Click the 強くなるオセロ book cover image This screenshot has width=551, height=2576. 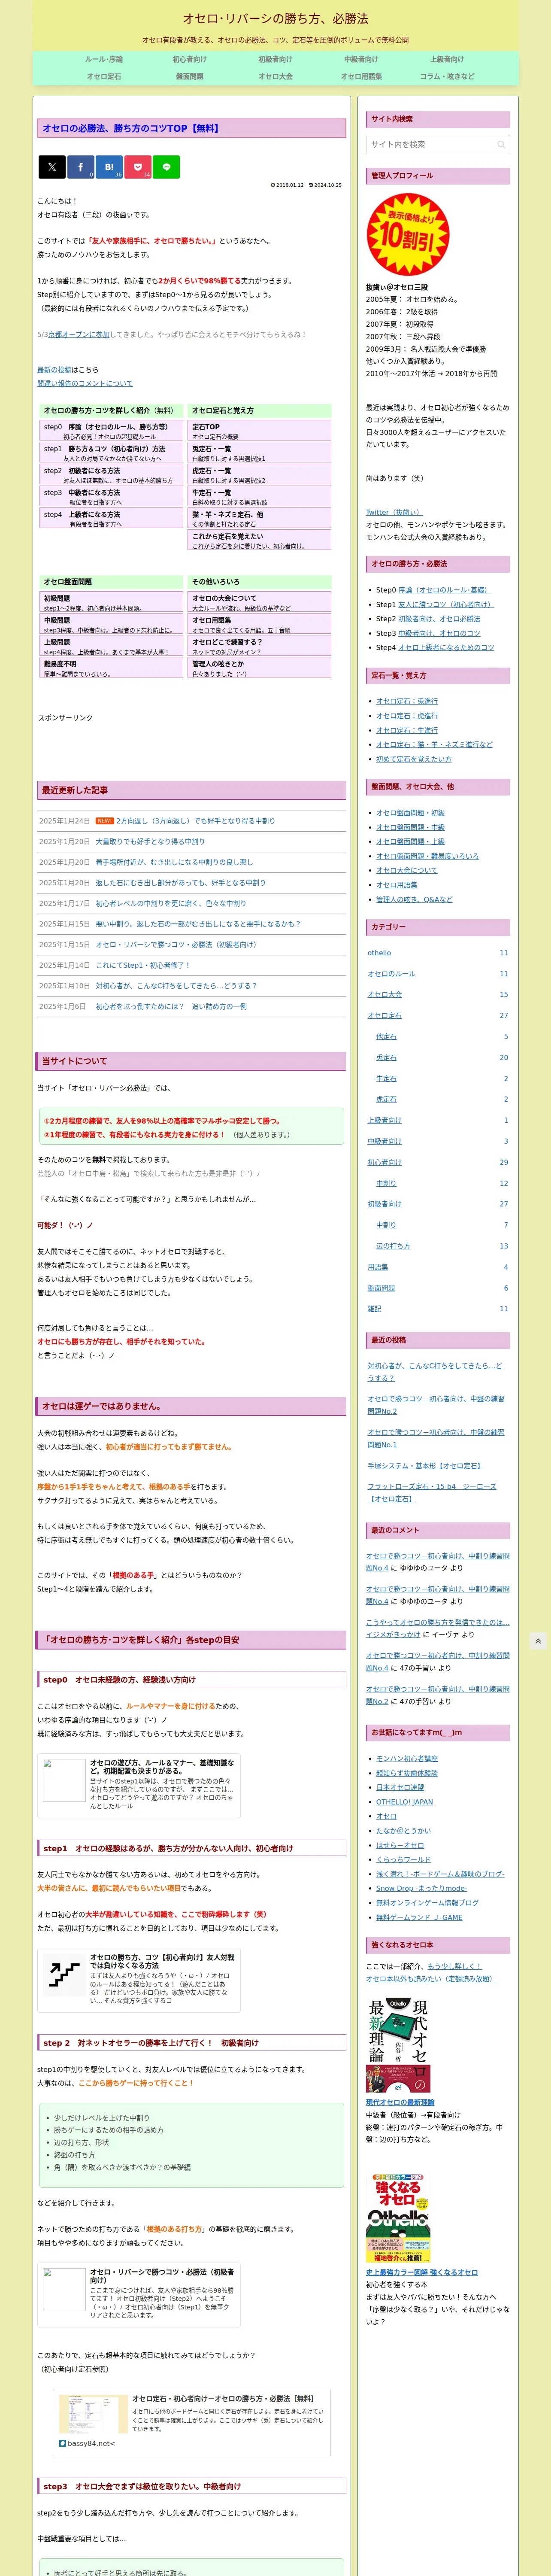tap(397, 2218)
